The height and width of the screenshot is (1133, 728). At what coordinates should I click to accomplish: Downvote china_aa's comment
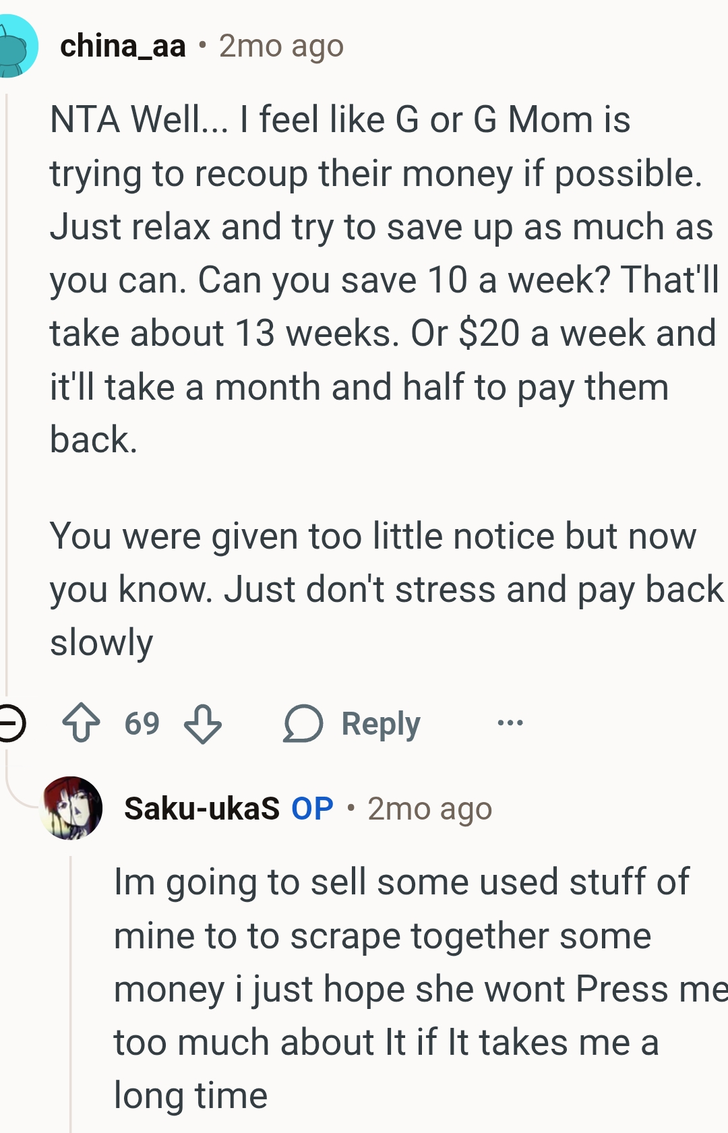pyautogui.click(x=203, y=723)
